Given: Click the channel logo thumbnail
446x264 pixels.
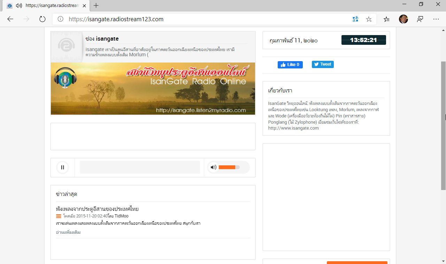Looking at the screenshot, I should (x=67, y=47).
